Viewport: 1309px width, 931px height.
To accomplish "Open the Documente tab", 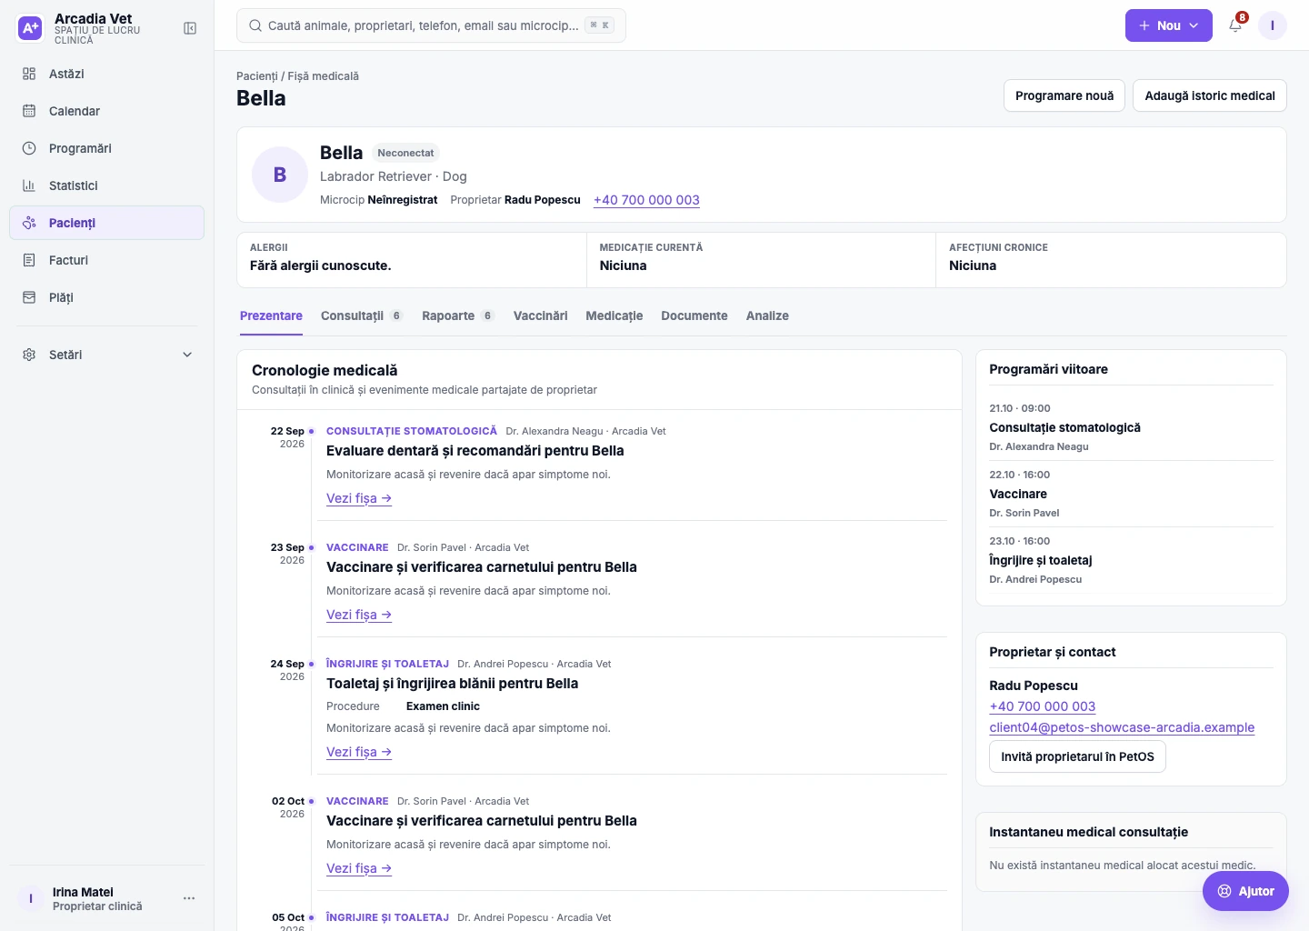I will click(x=694, y=315).
